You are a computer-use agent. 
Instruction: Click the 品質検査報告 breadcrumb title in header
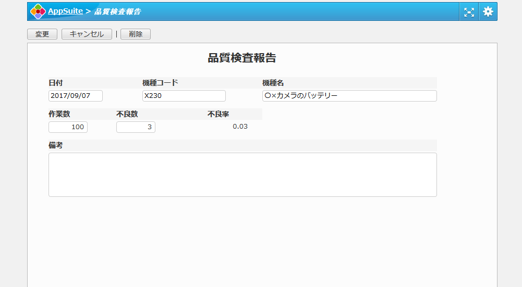click(117, 11)
